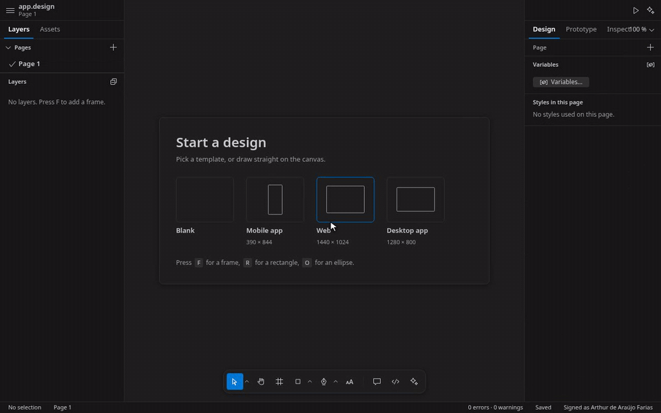
Task: Collapse the Pages section chevron
Action: click(x=8, y=47)
